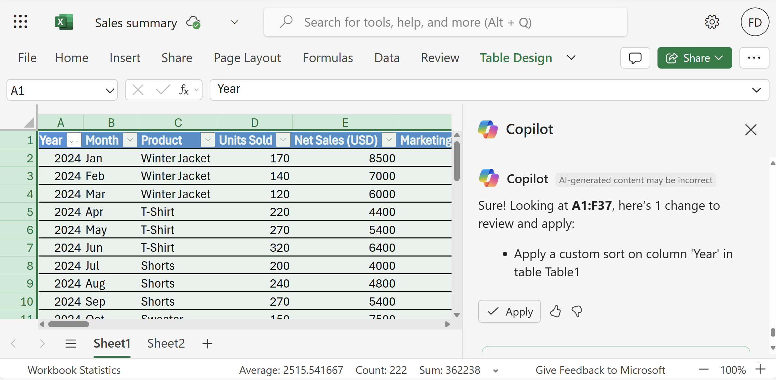Open the ribbon Share tab

[x=177, y=58]
